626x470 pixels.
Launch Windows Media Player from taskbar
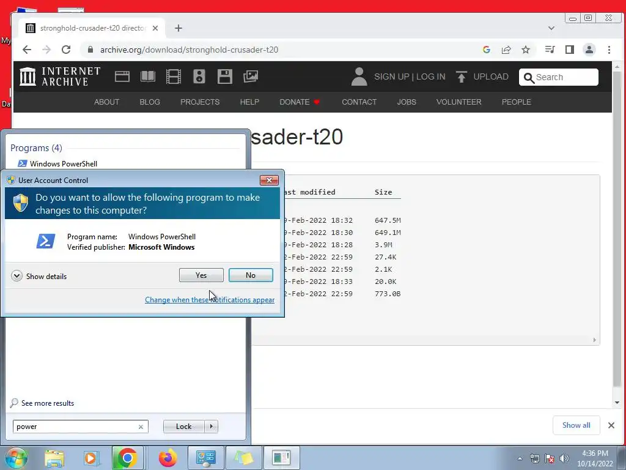tap(90, 458)
